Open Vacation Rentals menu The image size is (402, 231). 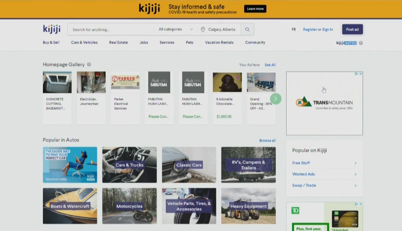coord(219,42)
